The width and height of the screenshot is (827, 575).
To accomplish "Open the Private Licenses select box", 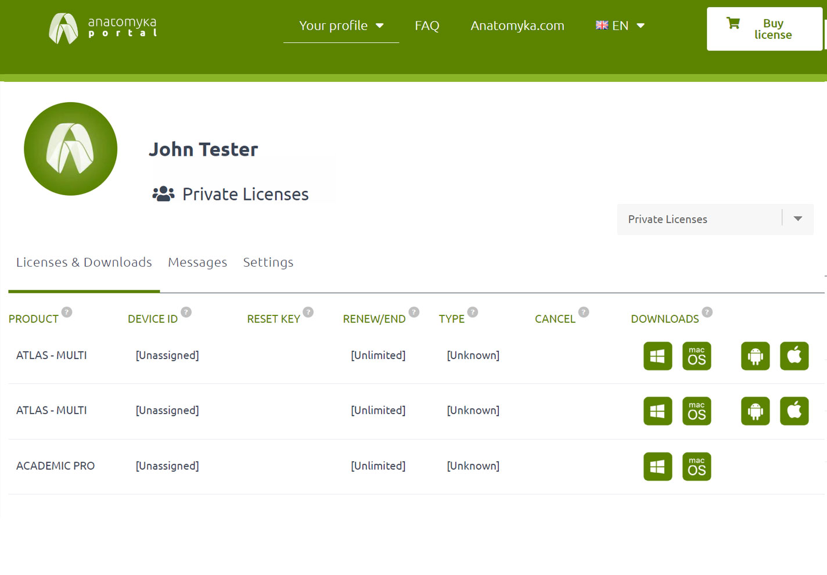I will click(x=715, y=219).
